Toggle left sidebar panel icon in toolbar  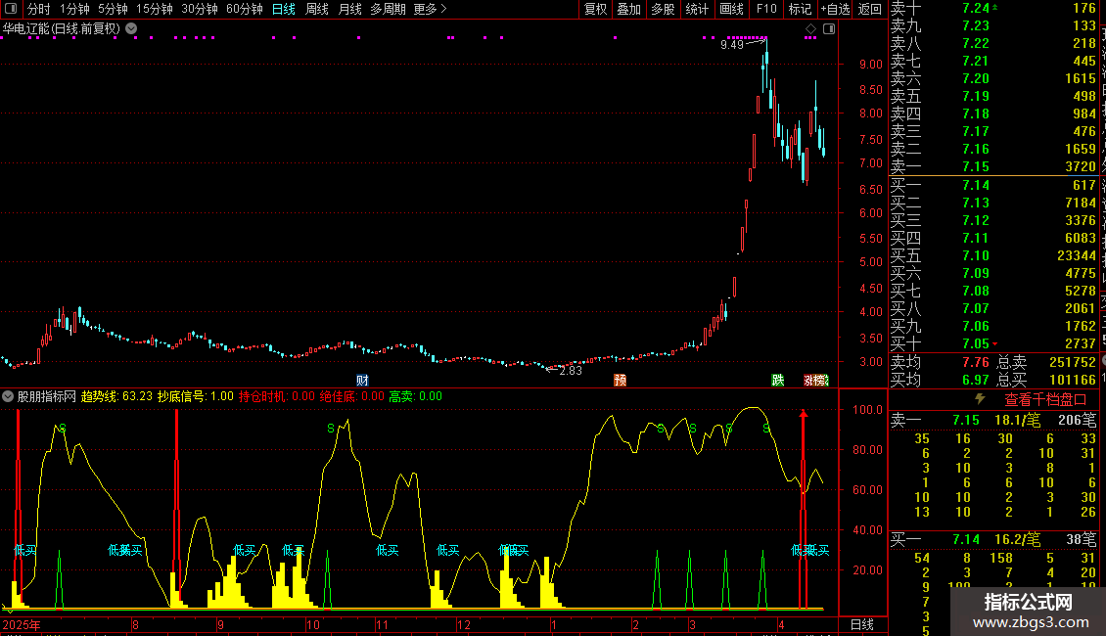[11, 9]
